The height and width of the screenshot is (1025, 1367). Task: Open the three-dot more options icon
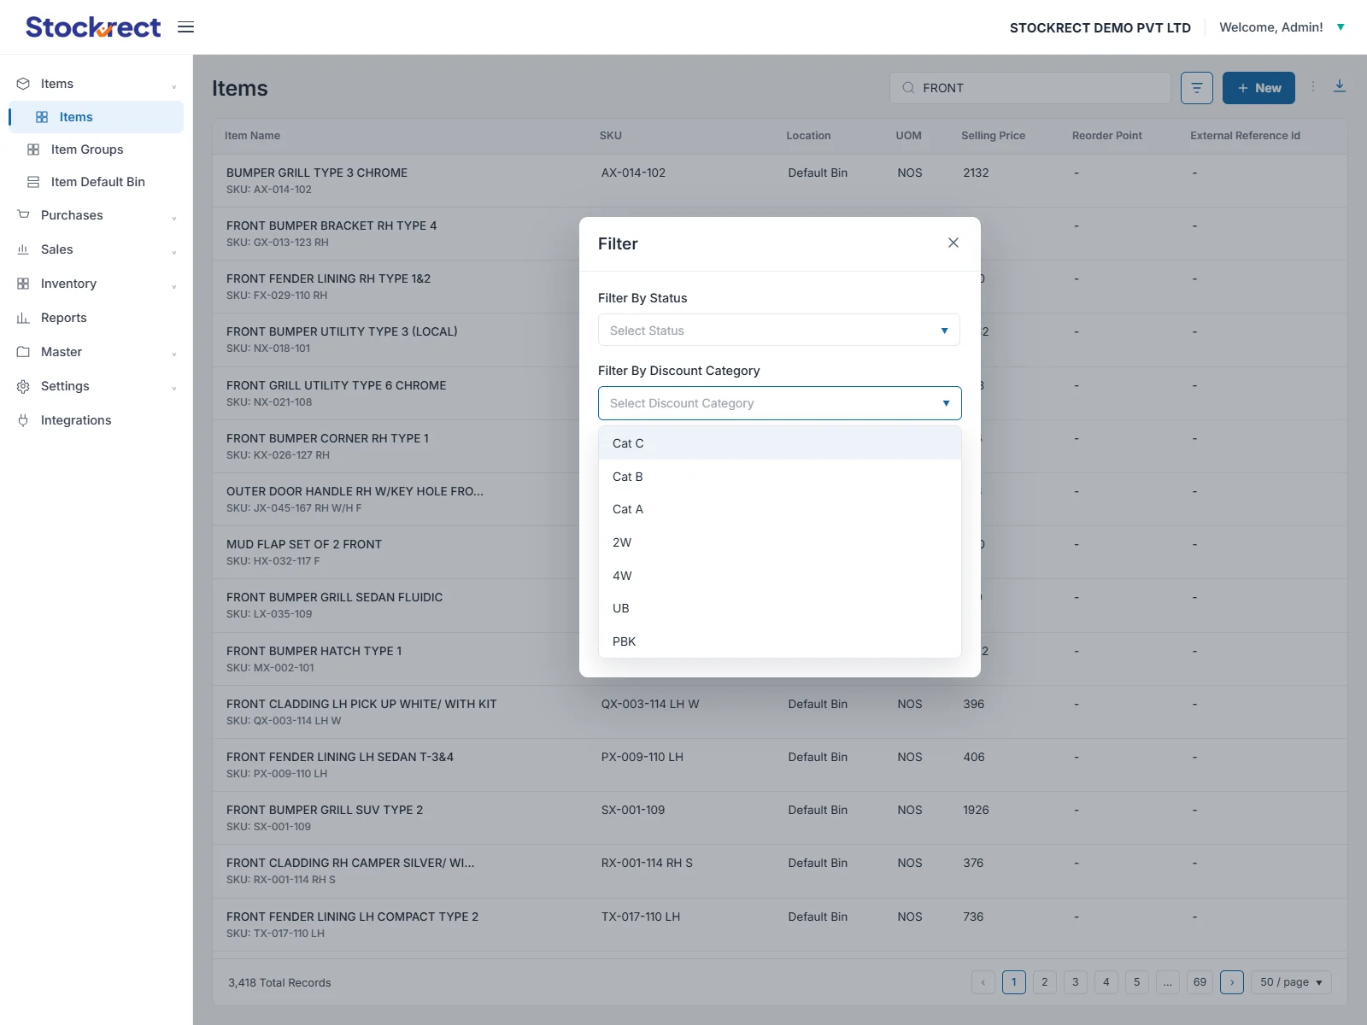click(x=1313, y=87)
